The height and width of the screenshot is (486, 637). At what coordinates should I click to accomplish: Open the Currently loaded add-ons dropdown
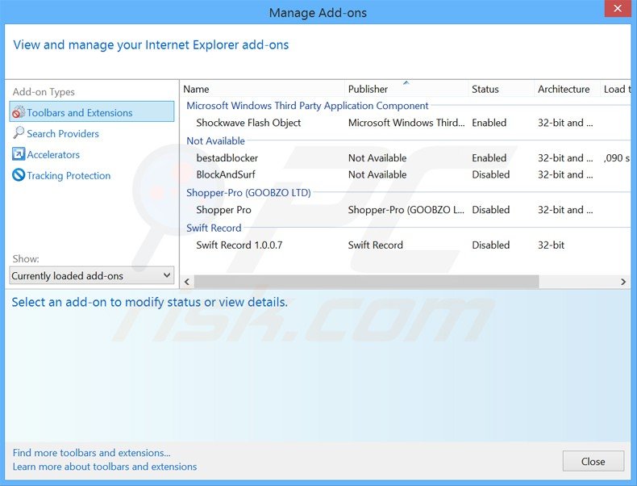pyautogui.click(x=92, y=276)
